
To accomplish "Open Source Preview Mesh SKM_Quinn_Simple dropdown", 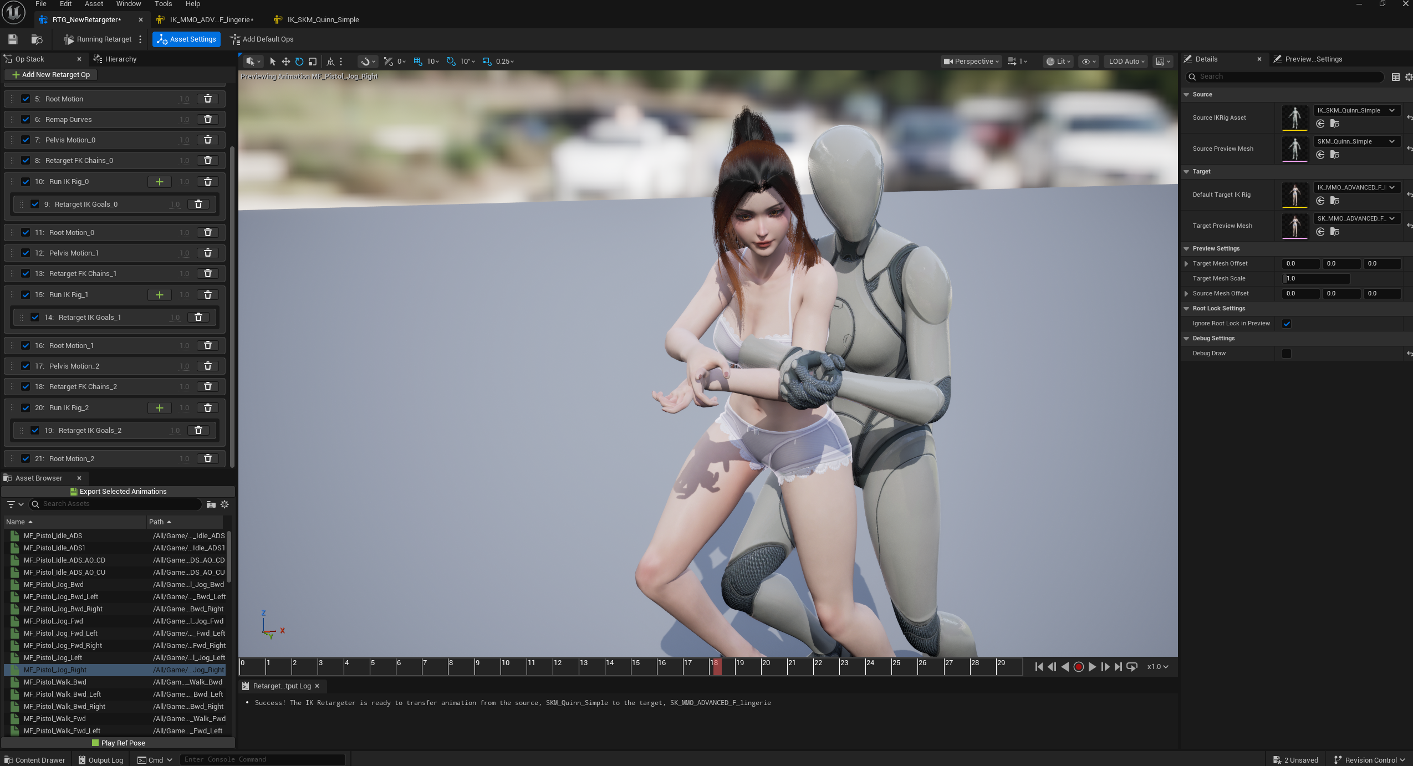I will coord(1356,141).
